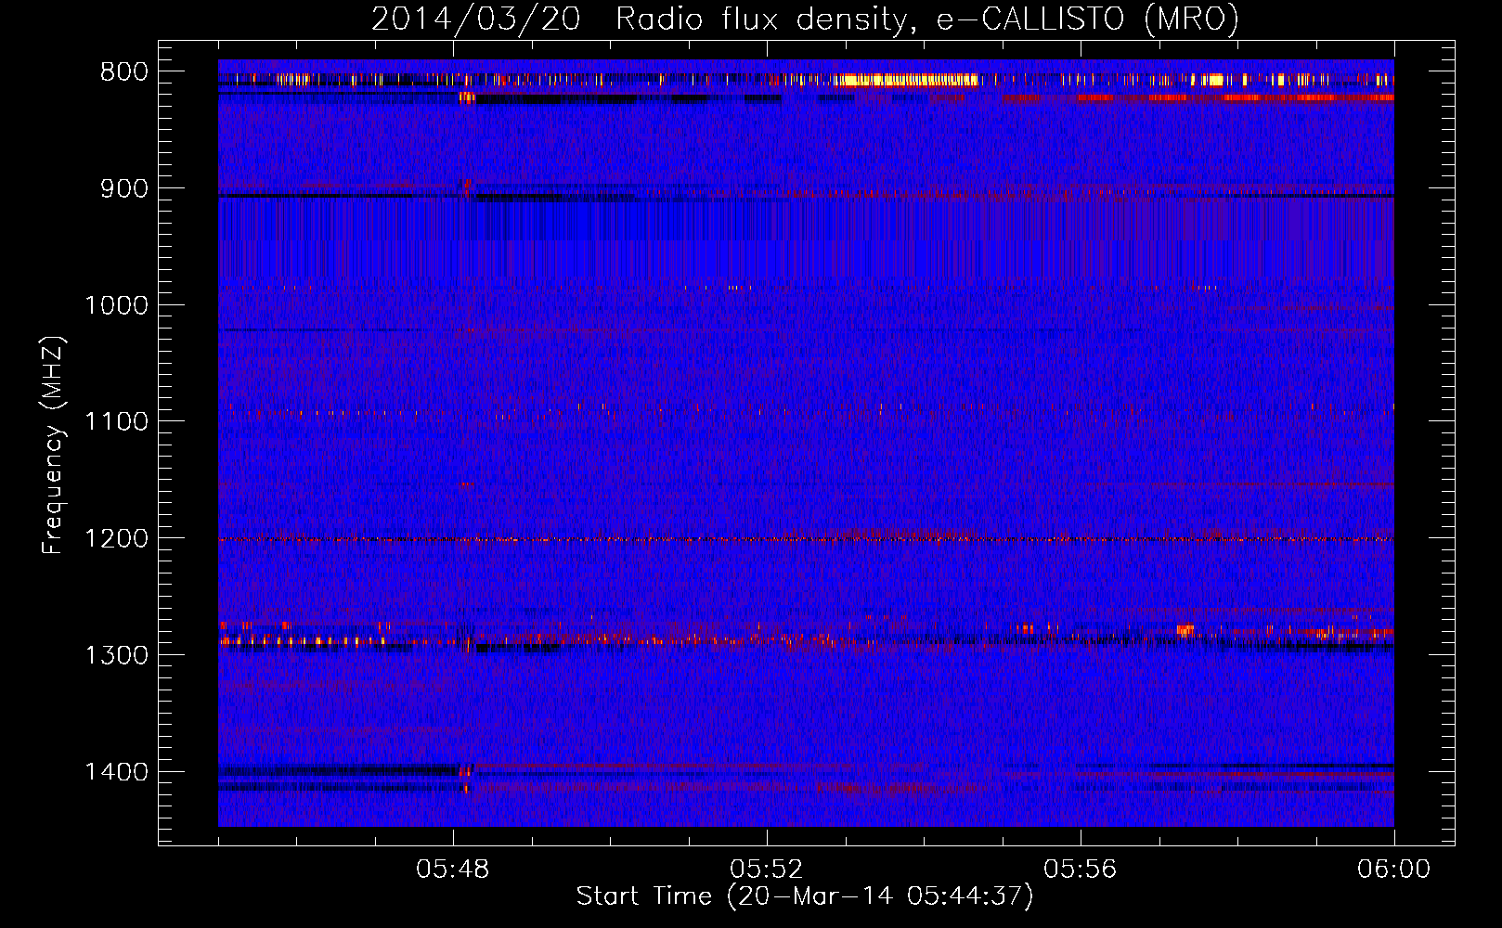1502x928 pixels.
Task: Click the 06:00 time tick label
Action: click(x=1394, y=870)
